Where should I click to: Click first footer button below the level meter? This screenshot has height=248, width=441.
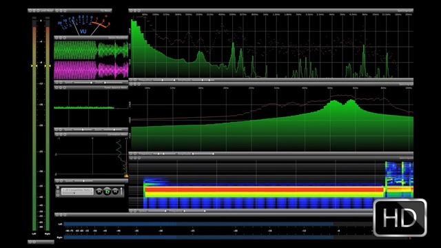[30, 242]
